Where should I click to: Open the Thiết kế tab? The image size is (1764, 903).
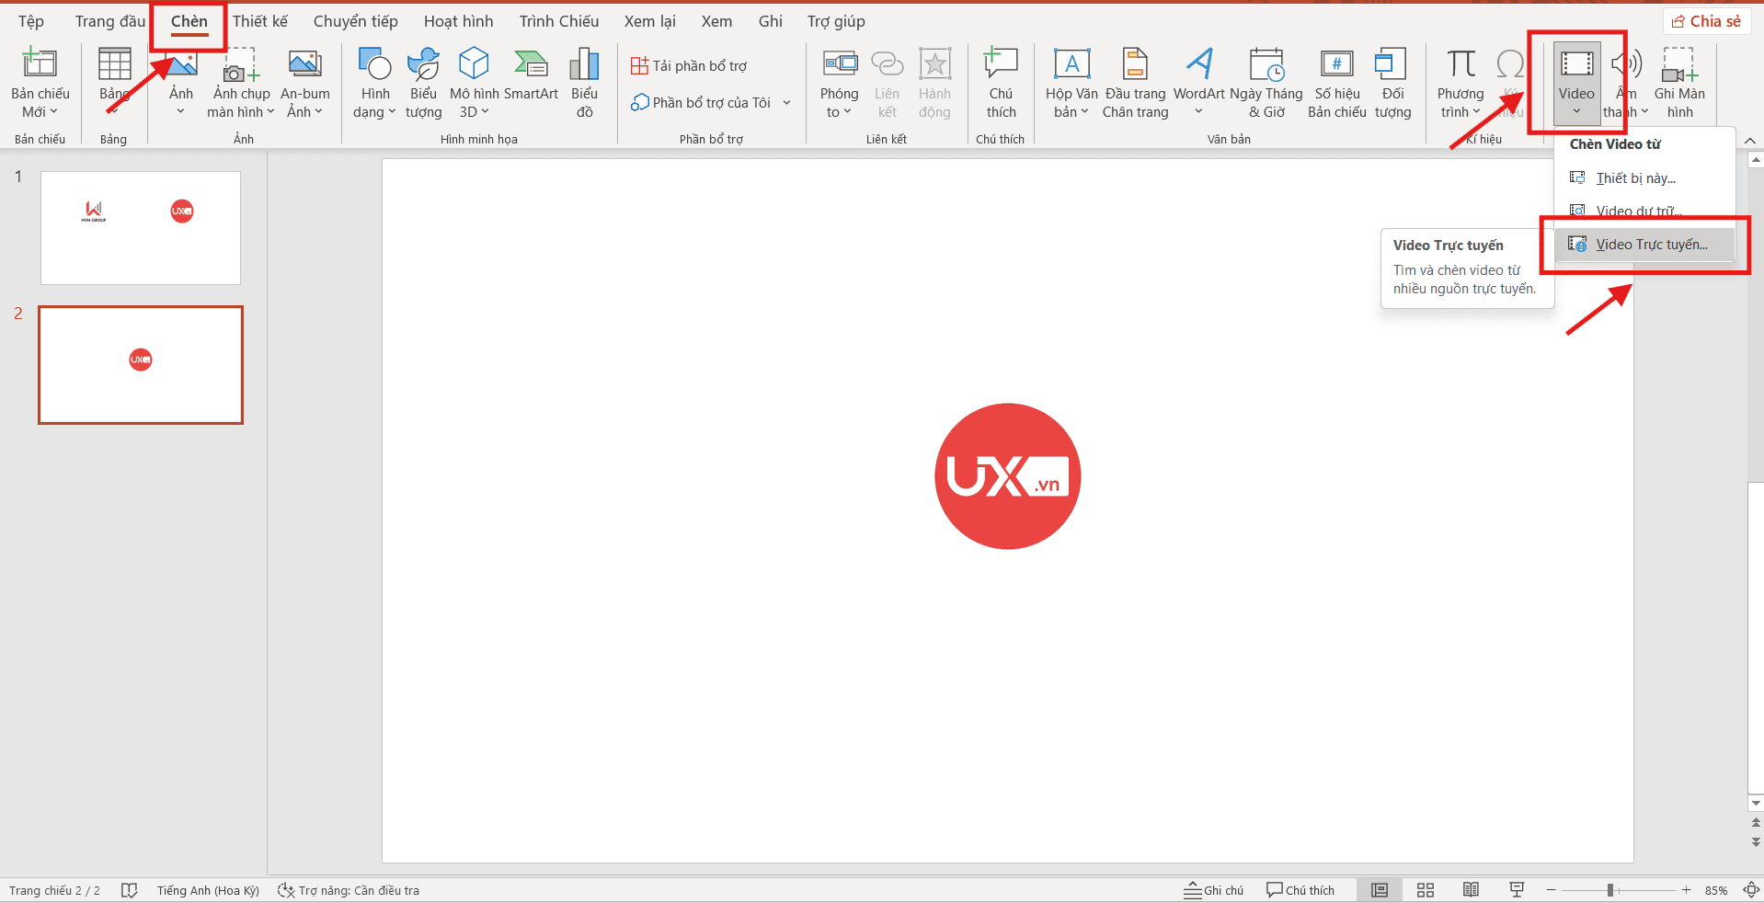click(x=259, y=21)
